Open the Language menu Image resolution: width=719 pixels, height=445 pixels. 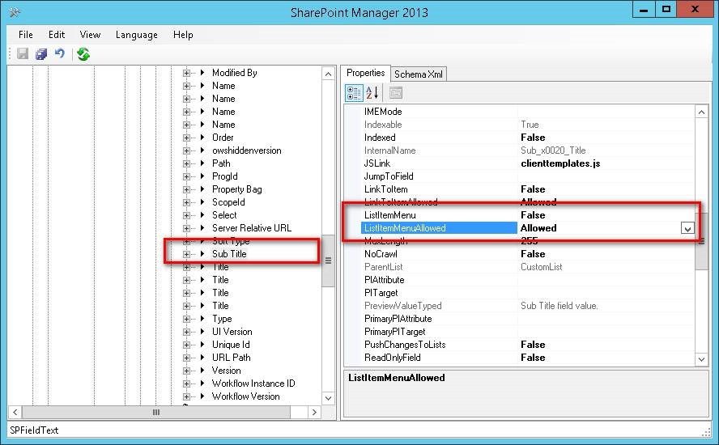coord(137,35)
